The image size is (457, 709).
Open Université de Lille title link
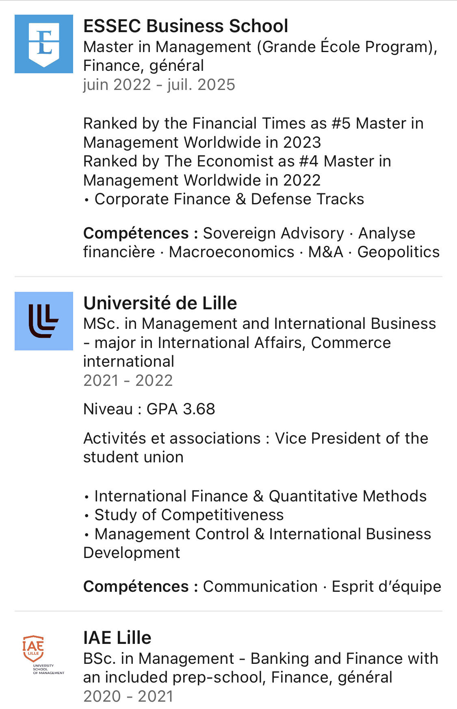(x=160, y=303)
